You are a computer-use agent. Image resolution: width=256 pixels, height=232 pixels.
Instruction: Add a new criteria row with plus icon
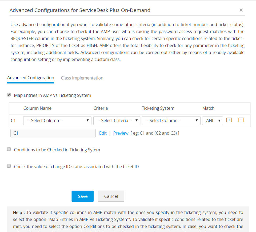tap(229, 120)
